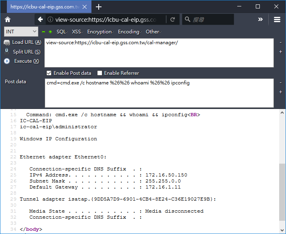Open the Encoding dropdown menu
Screen dimensions: 286x234
(129, 32)
